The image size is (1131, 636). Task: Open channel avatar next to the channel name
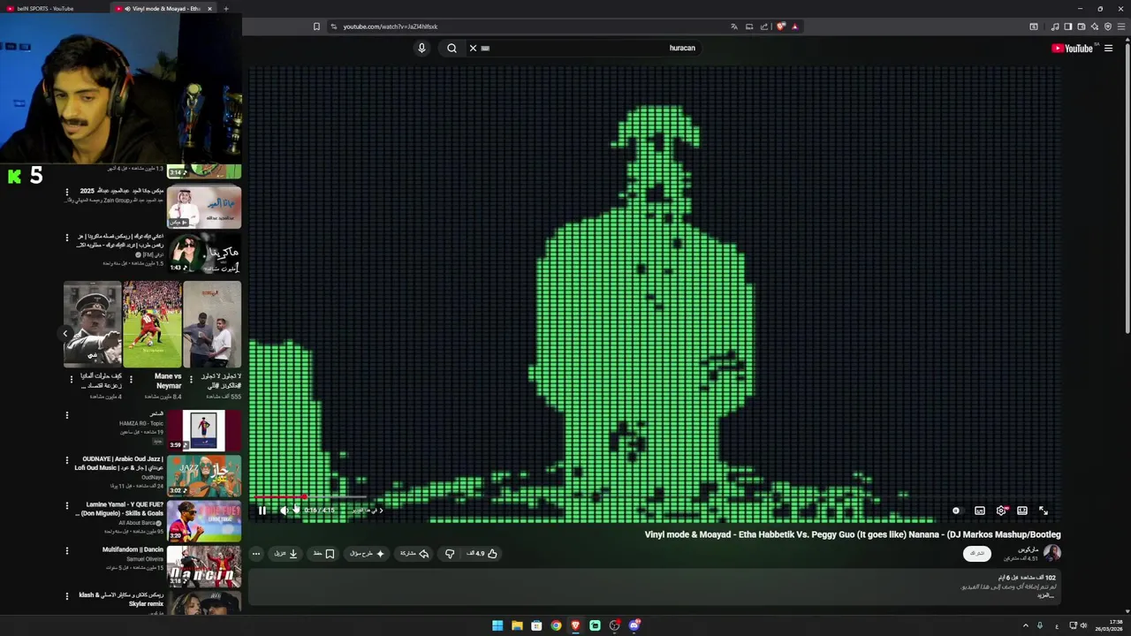tap(1051, 553)
